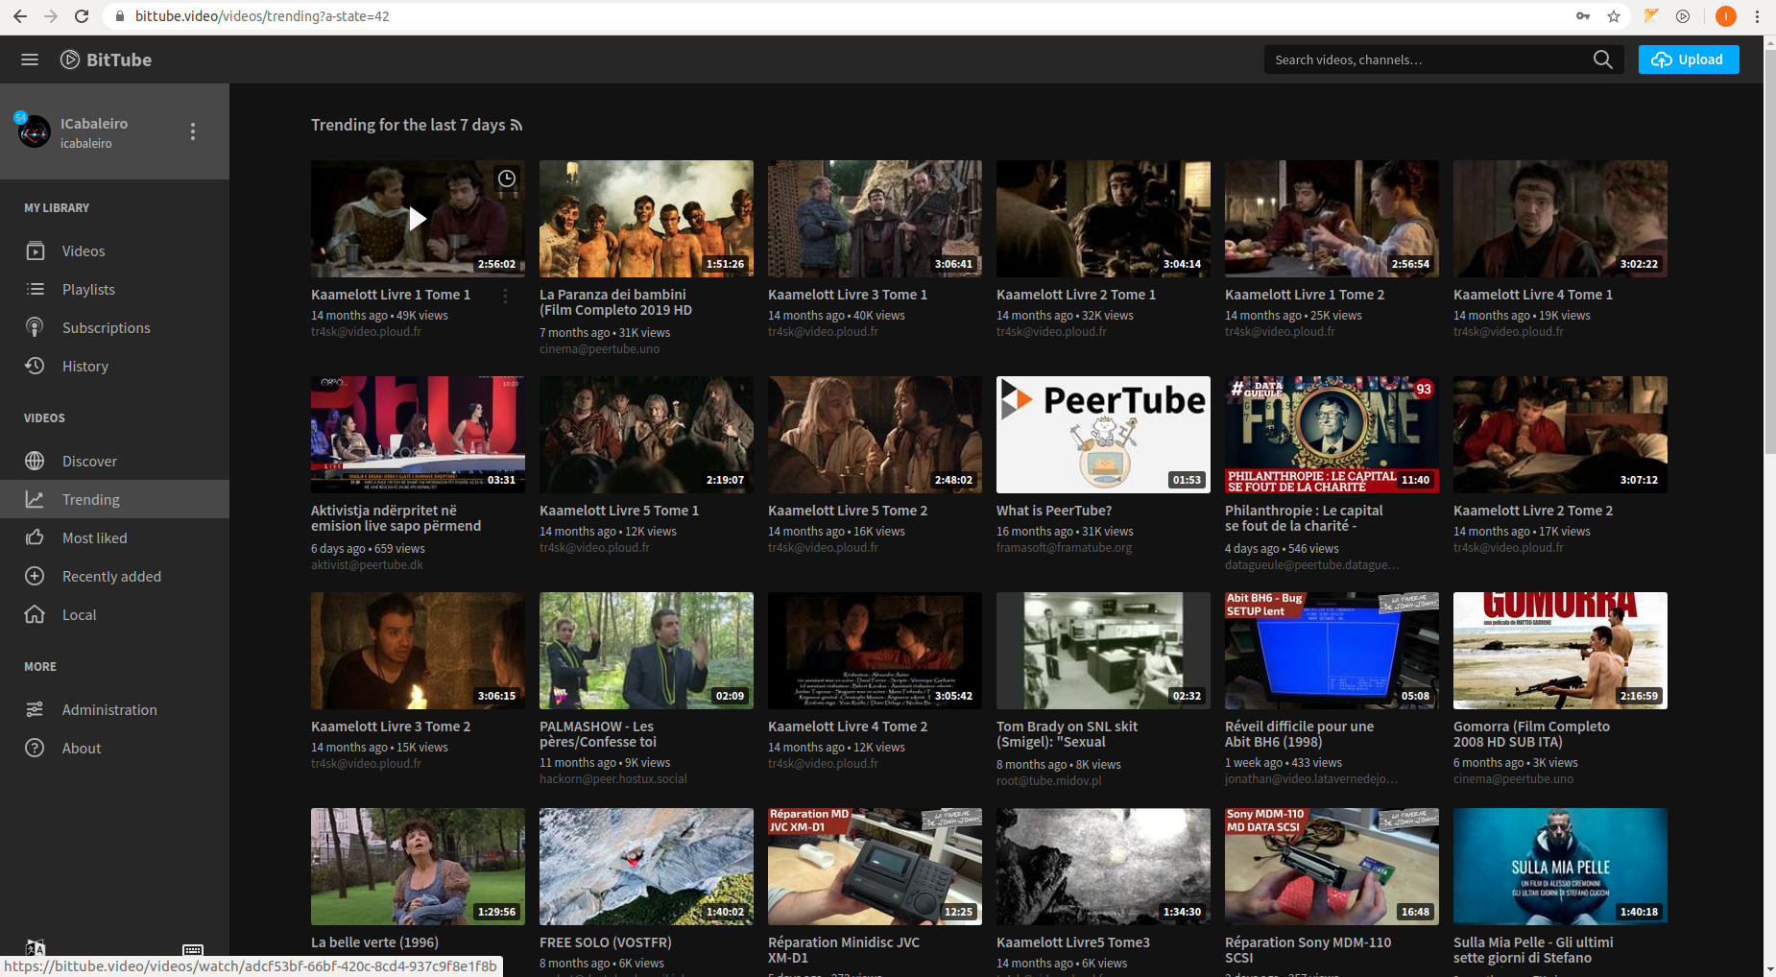Open the ICabaleiro account options menu
Screen dimensions: 1776x977
tap(193, 131)
